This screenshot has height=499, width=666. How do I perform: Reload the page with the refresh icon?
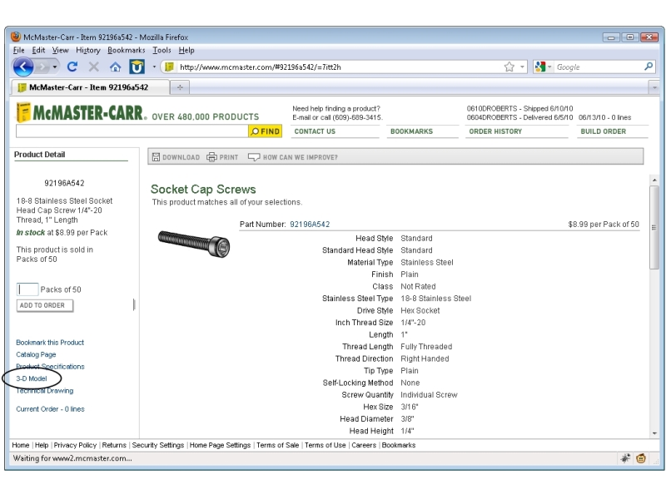[72, 67]
